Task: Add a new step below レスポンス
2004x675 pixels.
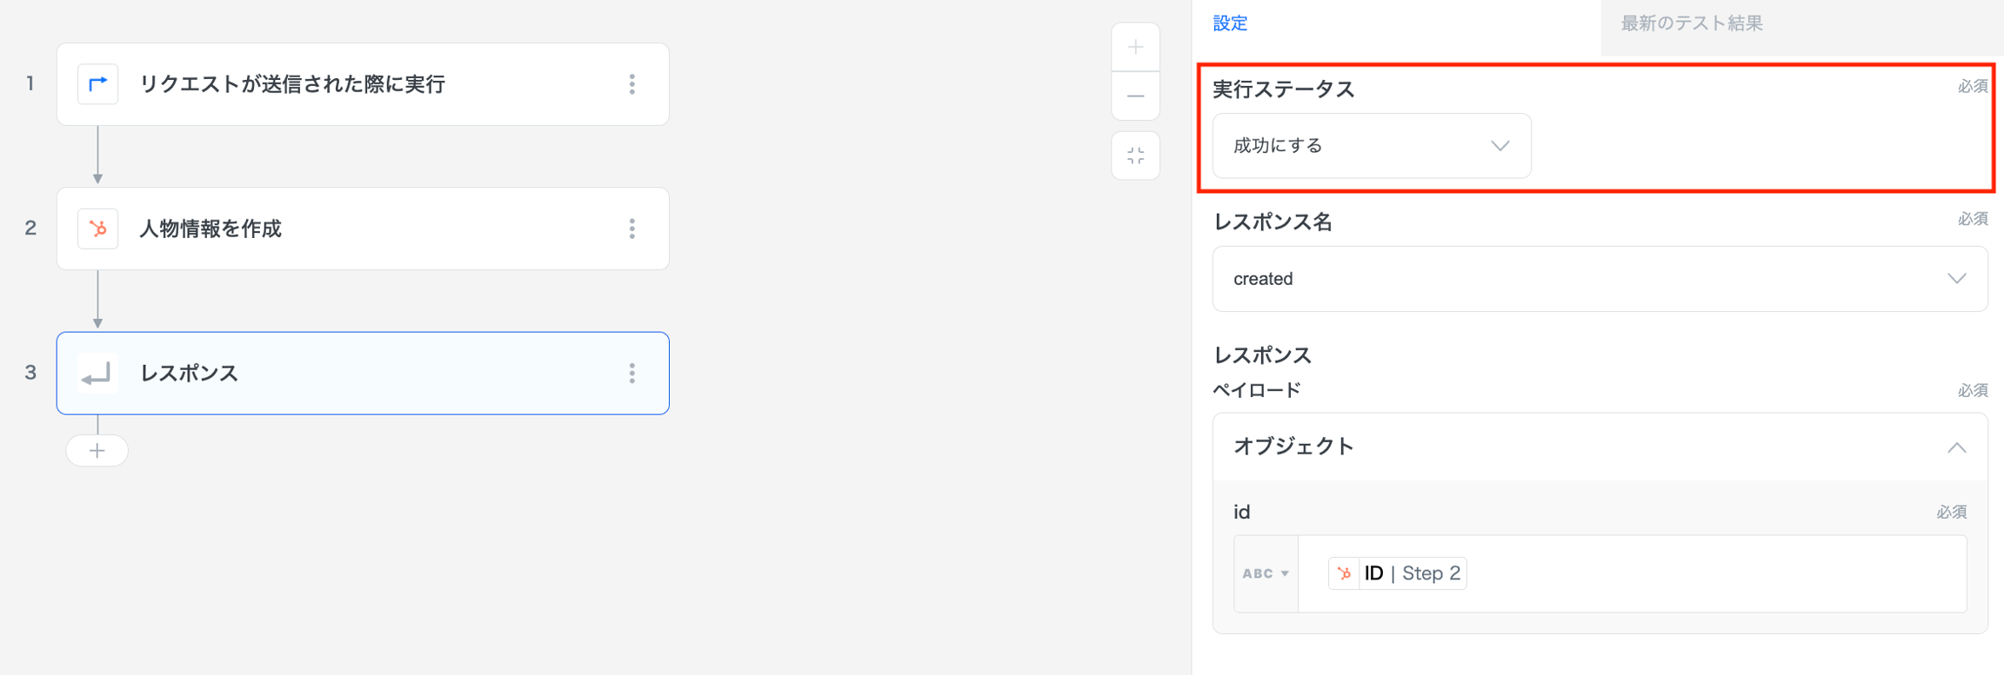Action: 97,451
